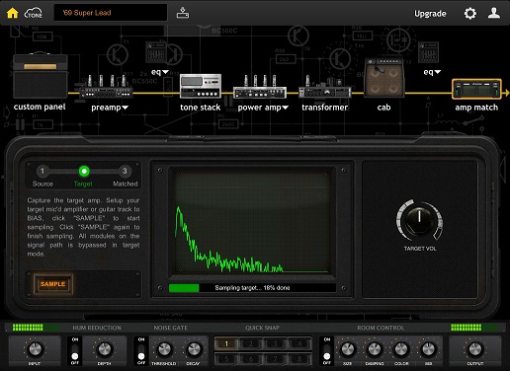Toggle the Hum Reduction on/off switch

tap(75, 351)
